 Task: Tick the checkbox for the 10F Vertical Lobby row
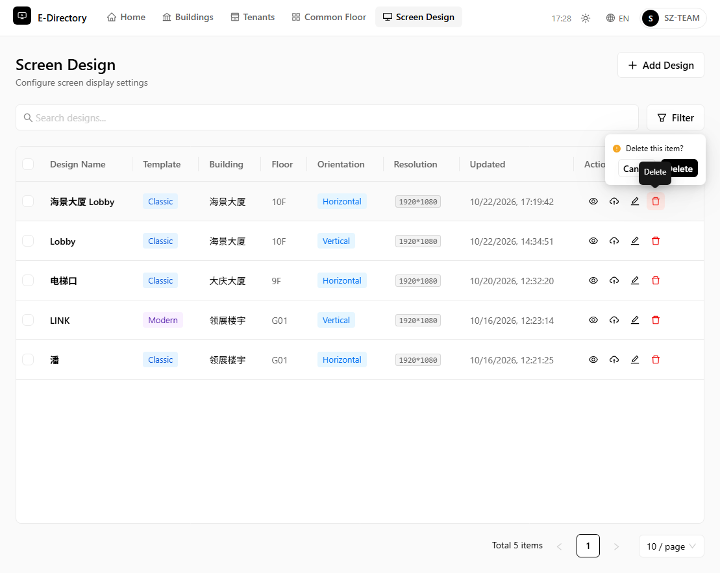[28, 241]
